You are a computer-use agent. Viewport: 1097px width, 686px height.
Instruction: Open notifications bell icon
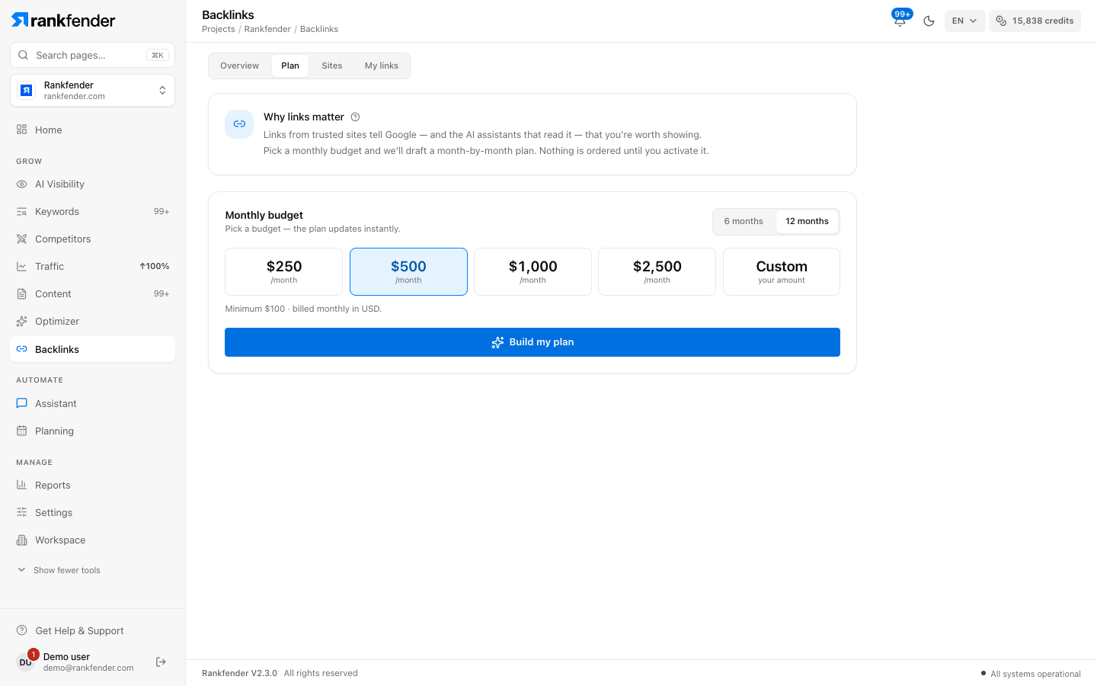[x=900, y=21]
